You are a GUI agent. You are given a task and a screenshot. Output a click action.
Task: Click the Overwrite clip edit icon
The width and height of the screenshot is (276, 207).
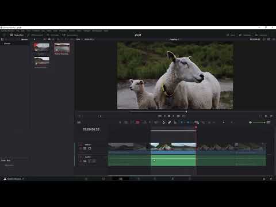pos(151,122)
